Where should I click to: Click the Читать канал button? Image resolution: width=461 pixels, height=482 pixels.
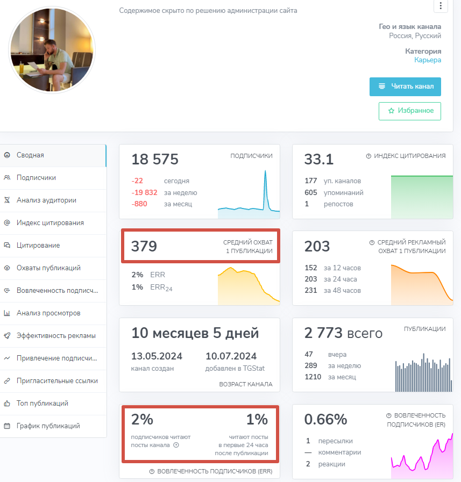click(x=405, y=87)
